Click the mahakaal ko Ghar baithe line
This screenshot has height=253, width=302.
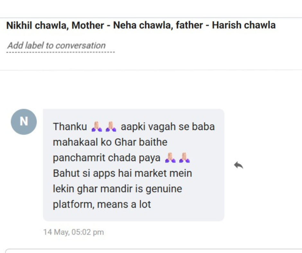click(110, 142)
